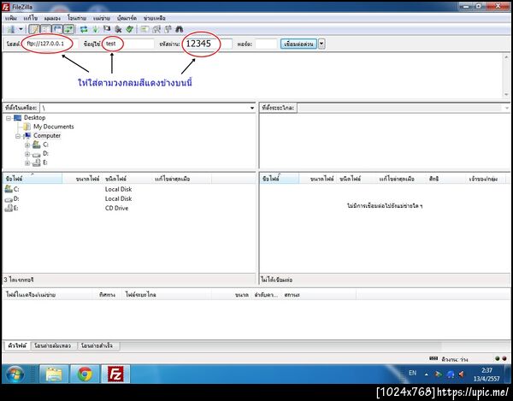Open the แม่ข่าย (Server) menu
513x401 pixels.
tap(102, 18)
